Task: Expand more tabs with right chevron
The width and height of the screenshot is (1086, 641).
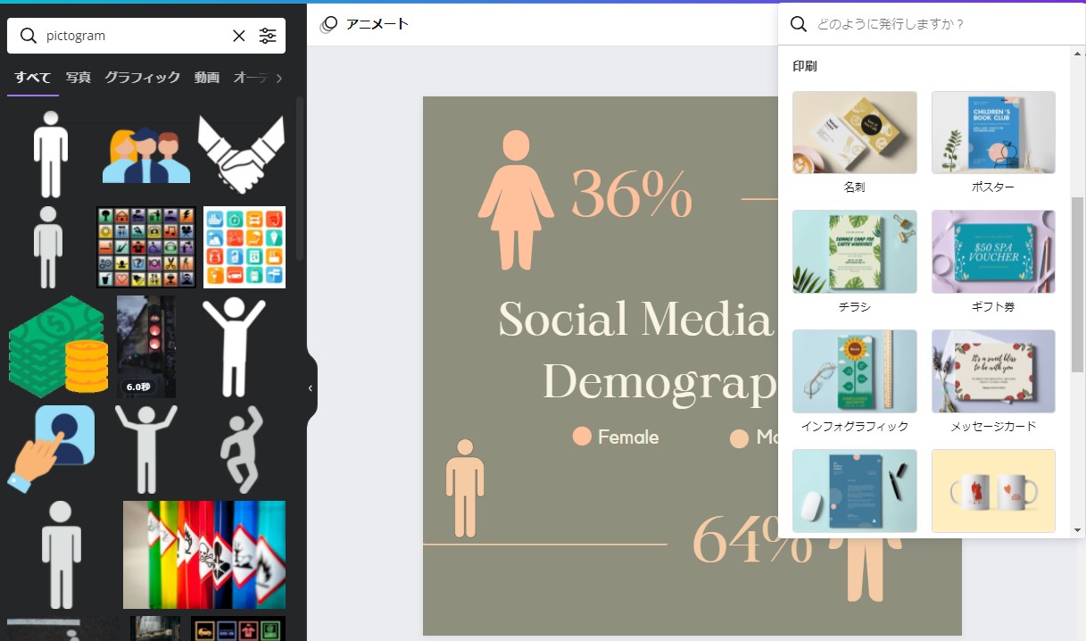Action: 279,79
